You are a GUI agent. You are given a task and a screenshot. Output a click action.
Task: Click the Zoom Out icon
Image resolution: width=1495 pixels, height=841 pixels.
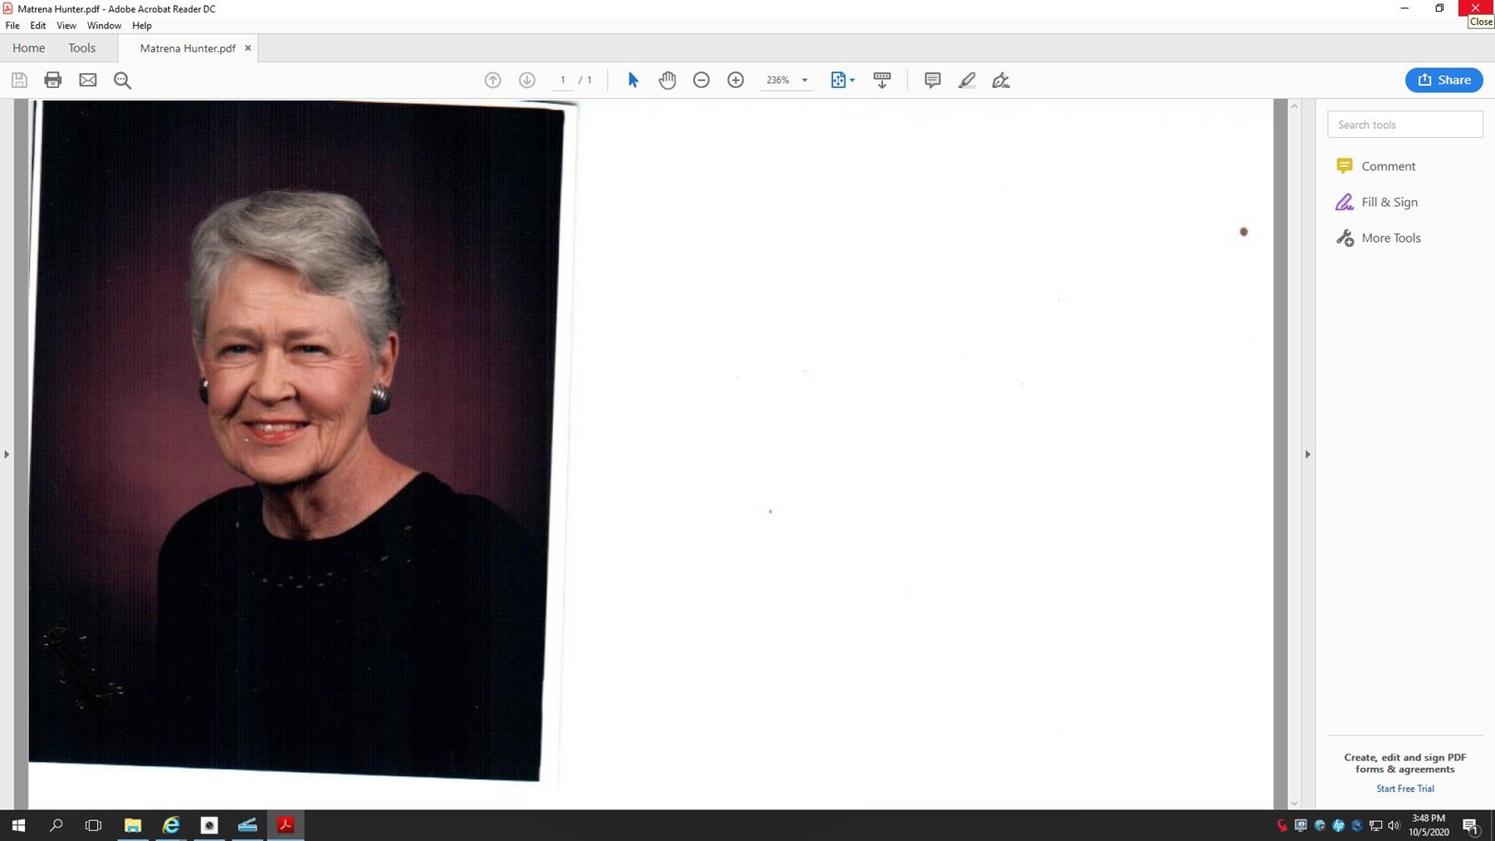click(x=702, y=80)
